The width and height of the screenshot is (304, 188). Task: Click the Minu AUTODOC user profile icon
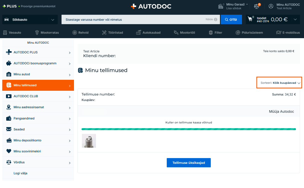click(x=271, y=6)
